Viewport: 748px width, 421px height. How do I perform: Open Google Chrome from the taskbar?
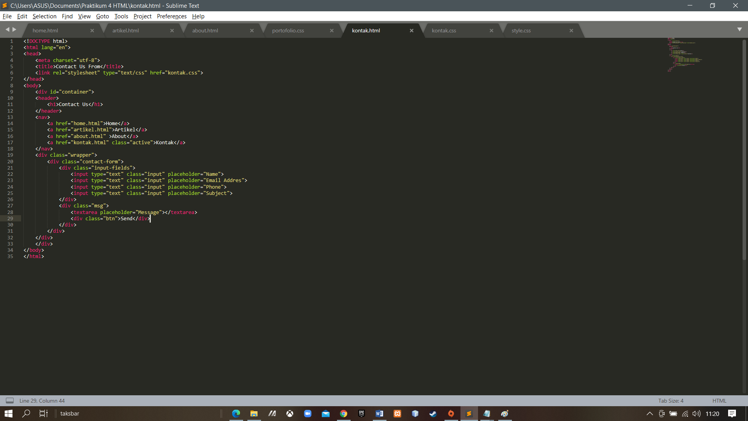(344, 414)
